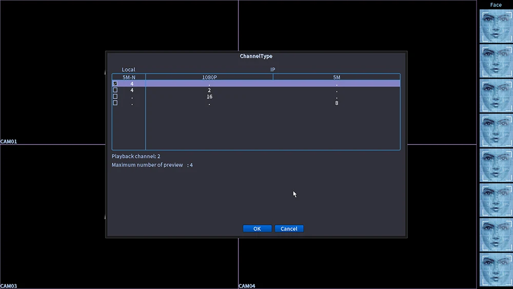Screen dimensions: 513x289
Task: Confirm channel type with OK
Action: [257, 229]
